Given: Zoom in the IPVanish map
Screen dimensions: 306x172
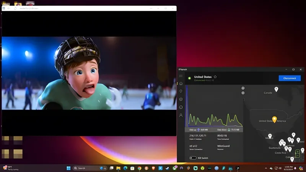Looking at the screenshot, I should [x=298, y=151].
